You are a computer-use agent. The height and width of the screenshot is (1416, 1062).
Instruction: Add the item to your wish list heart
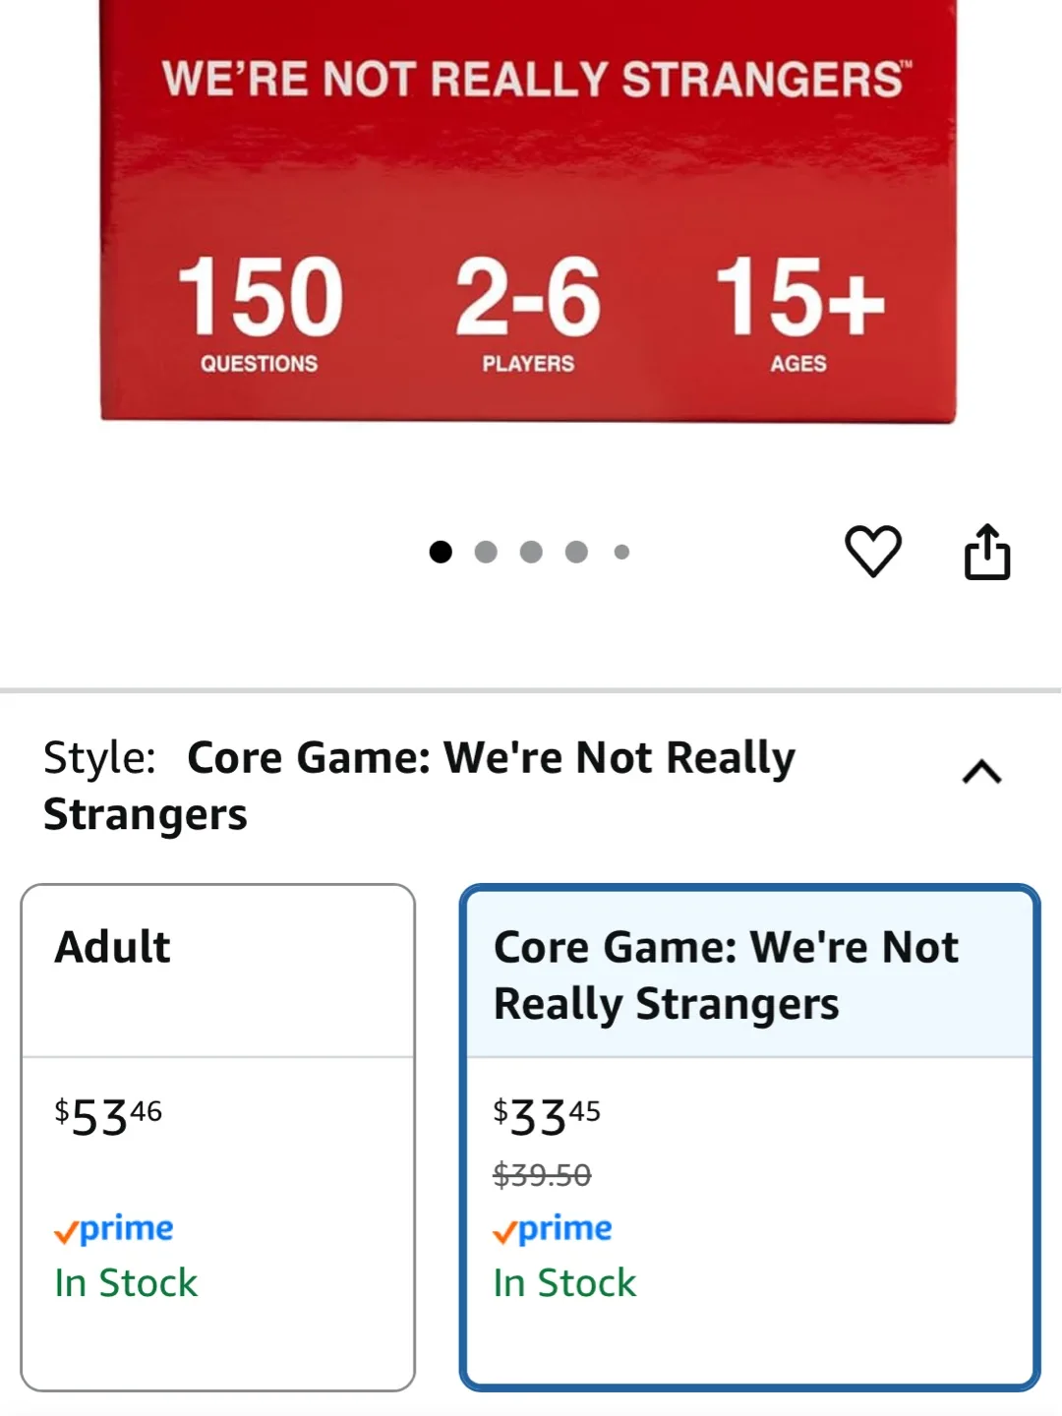pyautogui.click(x=873, y=552)
